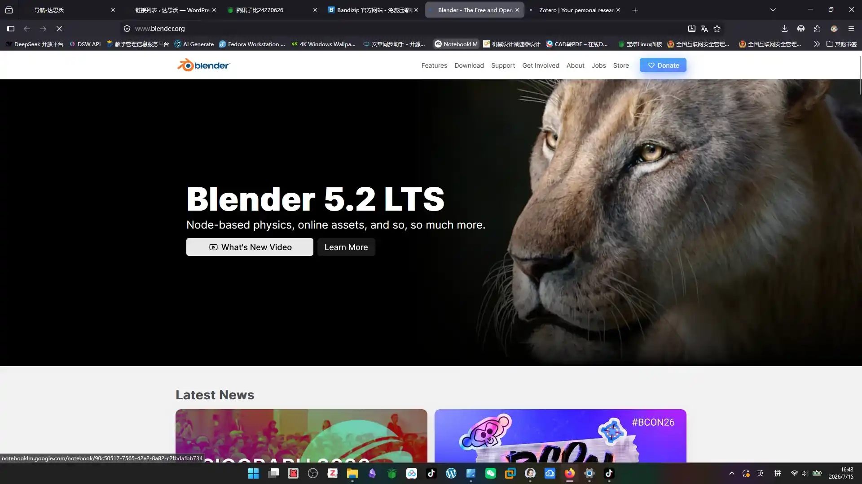This screenshot has width=862, height=484.
Task: Click the Blender logo in the site header
Action: (x=203, y=65)
